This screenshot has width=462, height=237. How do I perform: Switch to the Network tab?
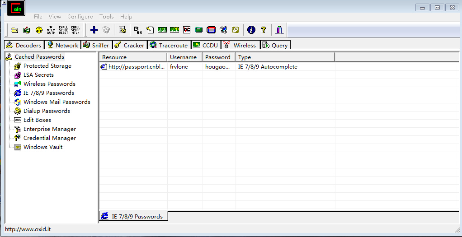coord(62,45)
